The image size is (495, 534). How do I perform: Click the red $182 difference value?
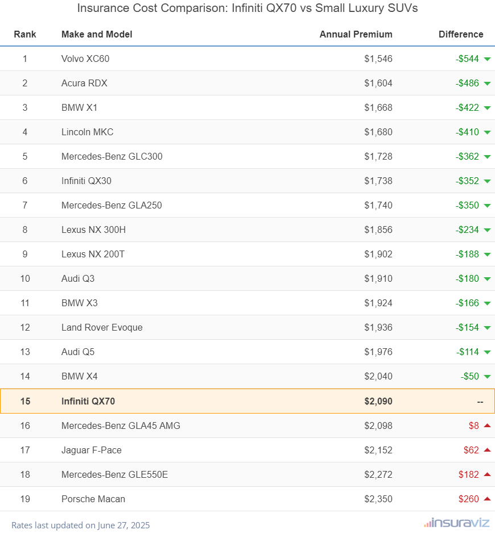click(469, 475)
